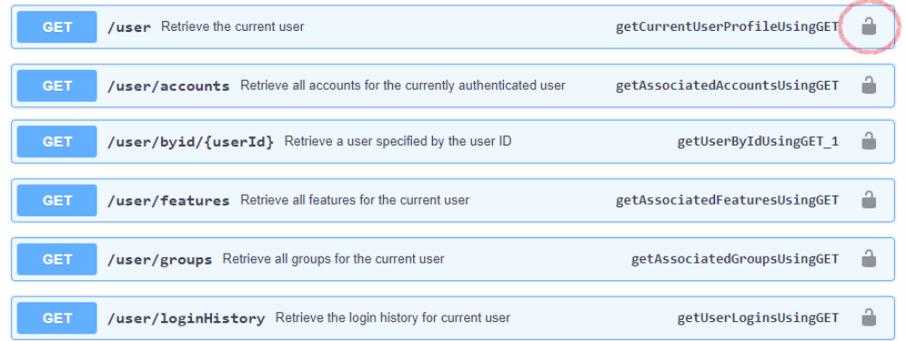Click the lock icon on the /user row

869,26
